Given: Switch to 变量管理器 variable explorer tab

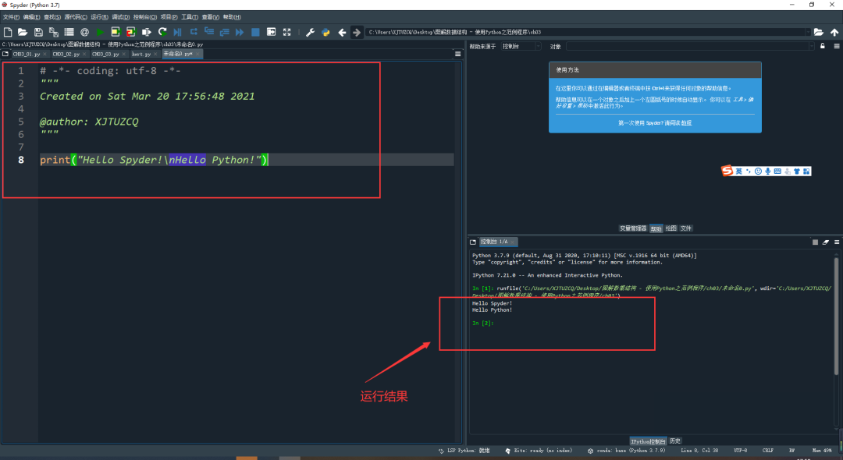Looking at the screenshot, I should coord(633,228).
